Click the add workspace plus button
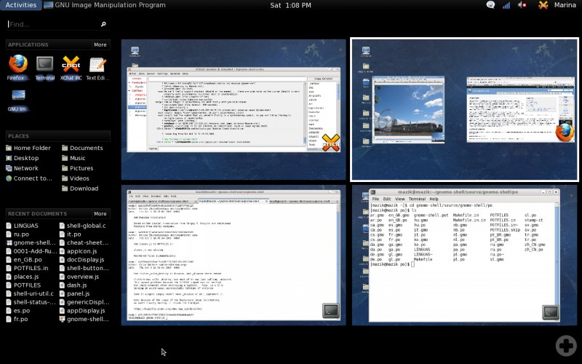This screenshot has height=364, width=582. [x=565, y=345]
